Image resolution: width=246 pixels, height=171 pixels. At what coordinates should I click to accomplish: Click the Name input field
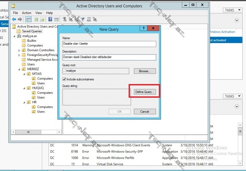click(109, 44)
